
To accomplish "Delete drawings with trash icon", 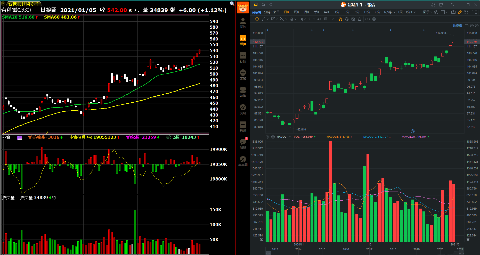I will point(360,19).
